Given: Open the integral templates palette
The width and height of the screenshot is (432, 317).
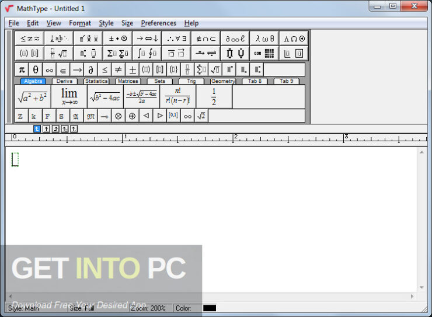Looking at the screenshot, I should point(147,53).
